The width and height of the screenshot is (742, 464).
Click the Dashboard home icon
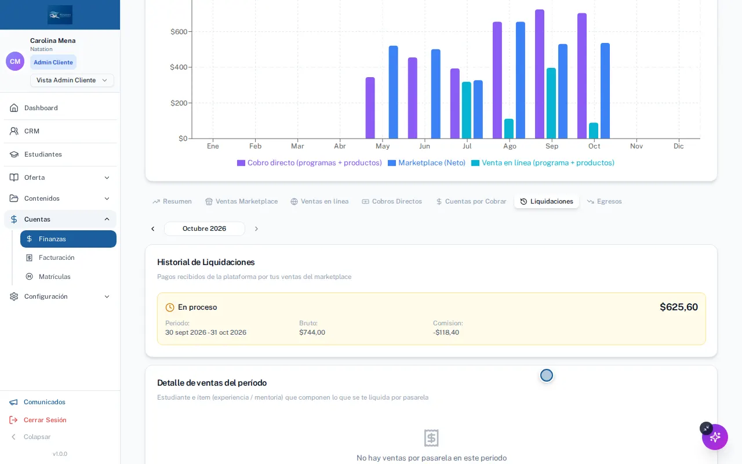14,108
